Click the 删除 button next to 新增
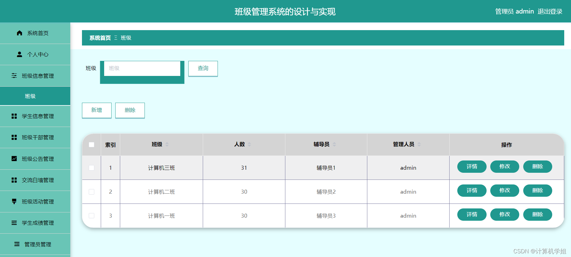 coord(130,110)
